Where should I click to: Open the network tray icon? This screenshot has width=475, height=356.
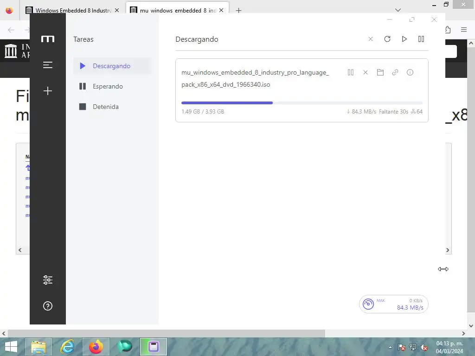click(x=412, y=347)
